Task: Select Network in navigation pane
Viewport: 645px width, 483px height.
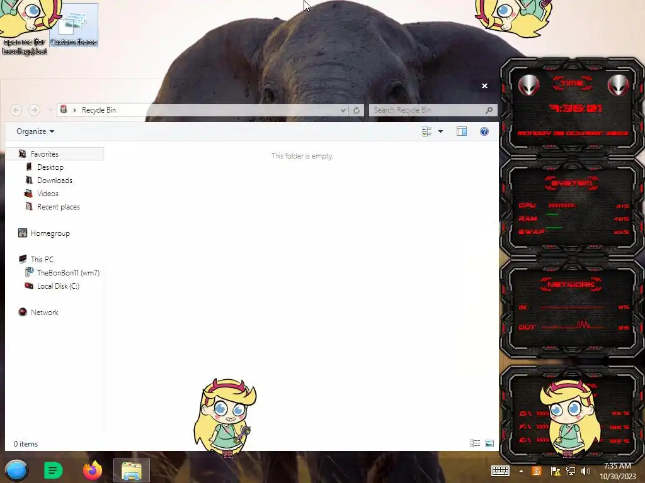Action: click(45, 312)
